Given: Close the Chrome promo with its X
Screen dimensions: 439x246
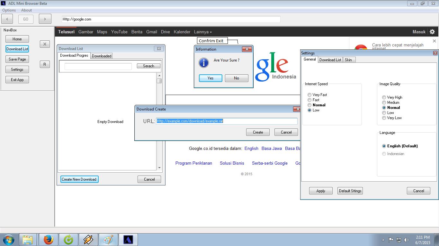Looking at the screenshot, I should pyautogui.click(x=434, y=41).
